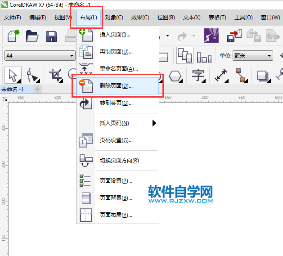Click the purple balloon search content icon
This screenshot has width=283, height=256.
click(211, 36)
